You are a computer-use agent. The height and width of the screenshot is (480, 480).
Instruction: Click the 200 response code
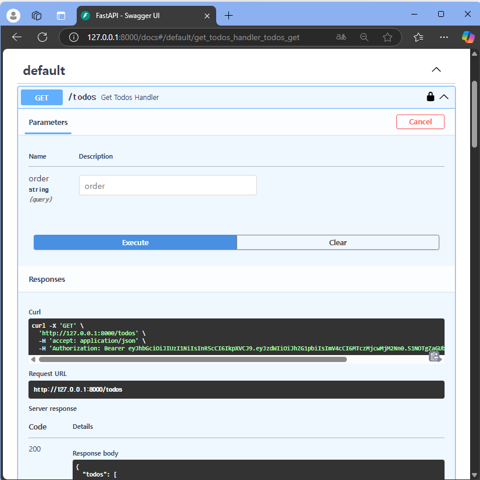tap(35, 449)
